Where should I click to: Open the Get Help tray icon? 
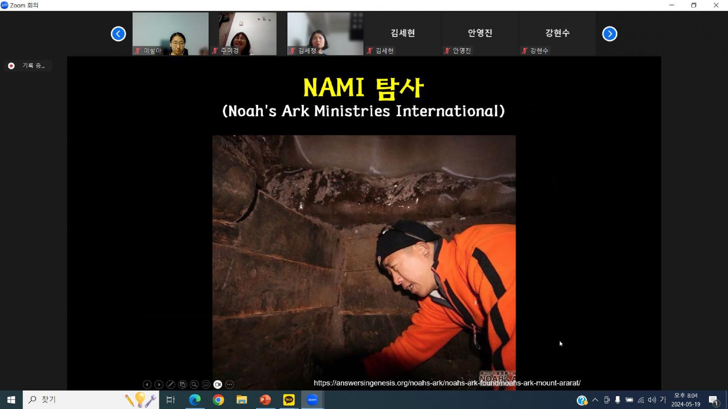582,400
